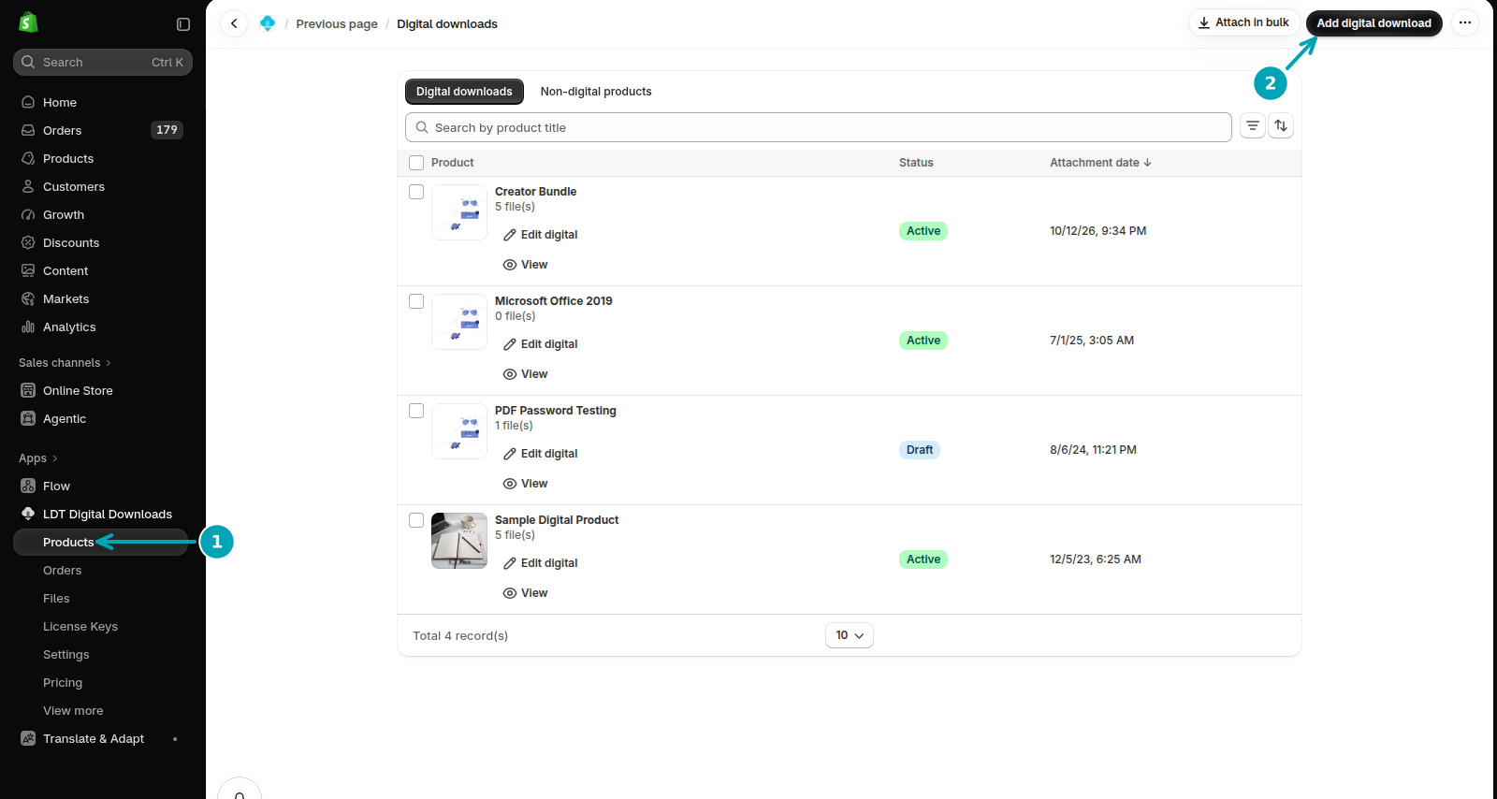Go back using the arrow button
1497x799 pixels.
point(234,23)
